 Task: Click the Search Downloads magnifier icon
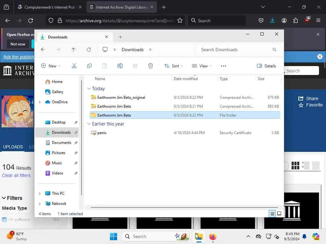click(x=274, y=50)
